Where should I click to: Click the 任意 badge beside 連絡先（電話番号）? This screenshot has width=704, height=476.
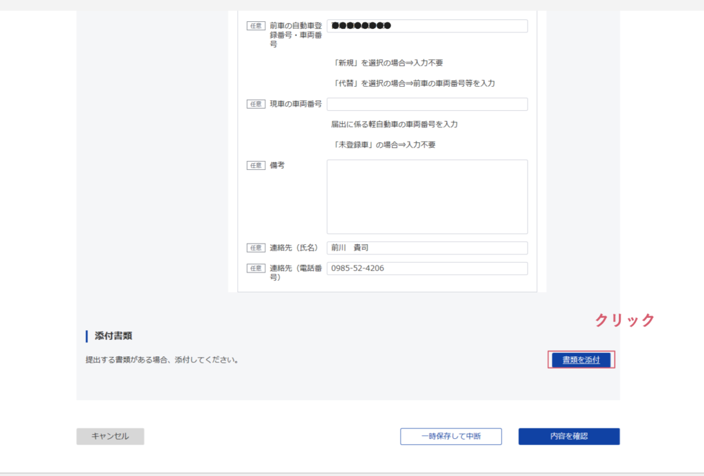[256, 268]
